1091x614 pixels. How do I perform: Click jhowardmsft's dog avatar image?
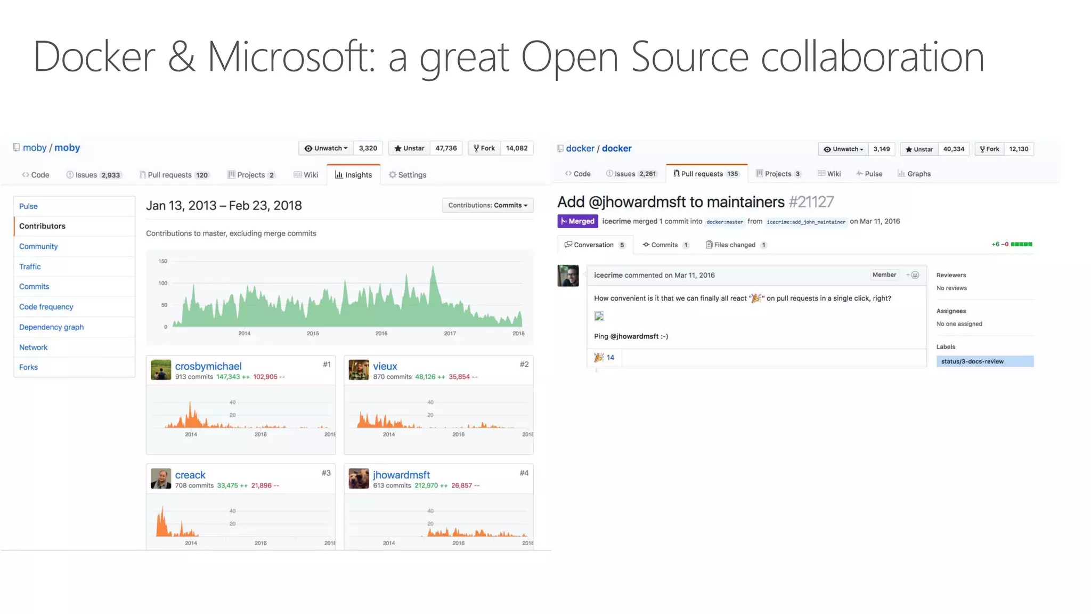pos(359,479)
